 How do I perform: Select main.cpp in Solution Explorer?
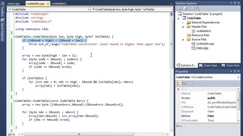(x=202, y=48)
